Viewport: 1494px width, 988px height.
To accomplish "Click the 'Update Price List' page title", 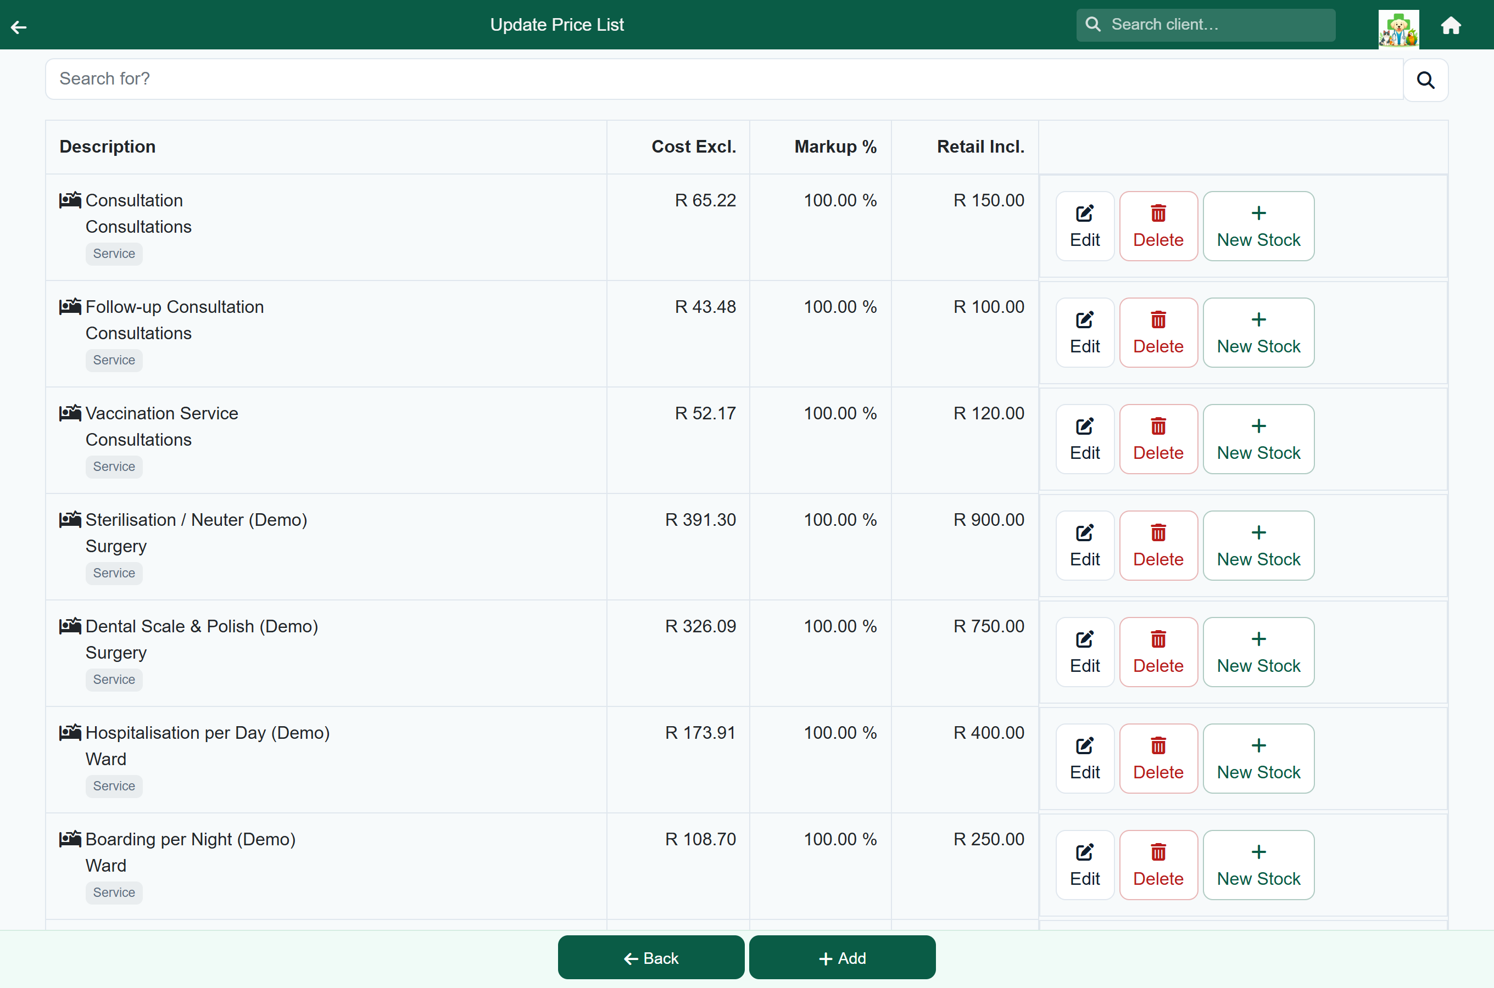I will 558,25.
